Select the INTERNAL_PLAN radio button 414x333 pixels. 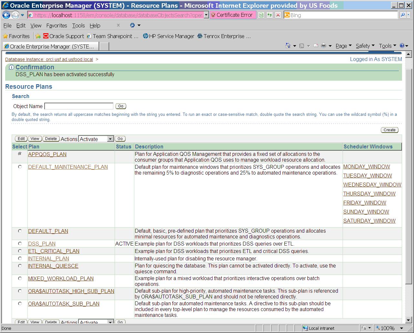[20, 258]
